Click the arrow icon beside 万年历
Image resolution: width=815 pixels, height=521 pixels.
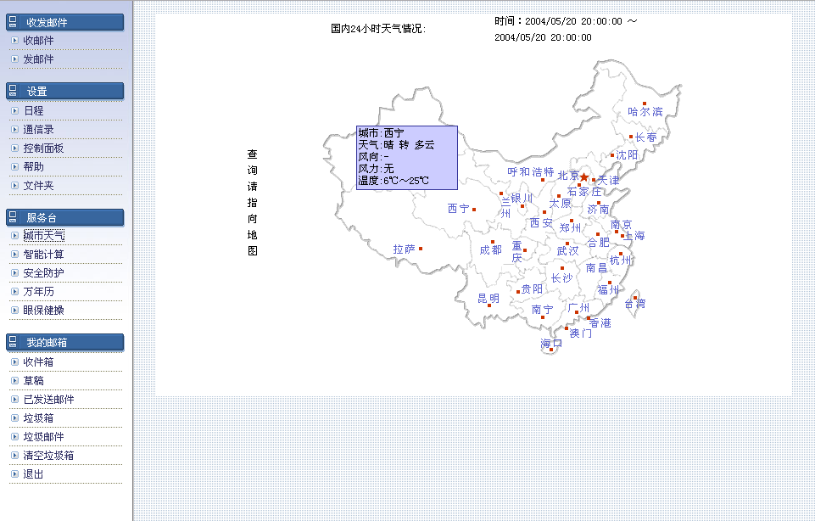[x=14, y=292]
